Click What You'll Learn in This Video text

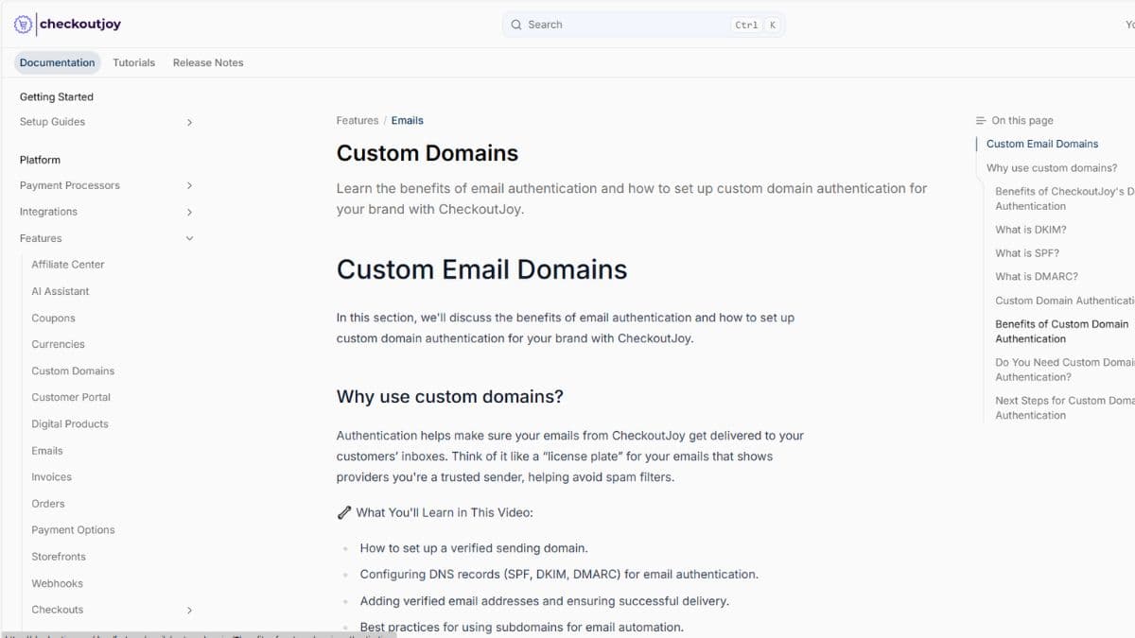click(445, 512)
